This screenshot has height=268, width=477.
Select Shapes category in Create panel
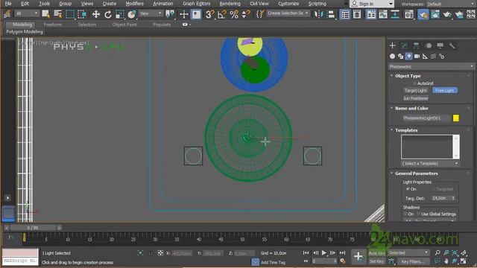tap(401, 57)
